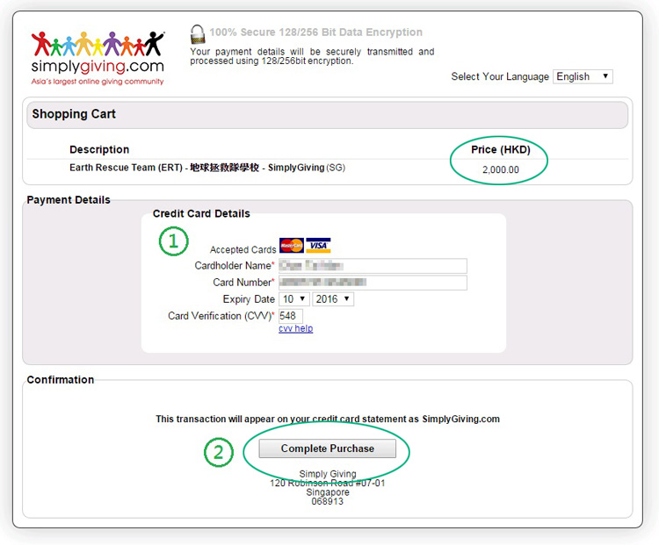The image size is (659, 545).
Task: Select the Card Verification CVV field
Action: pyautogui.click(x=291, y=316)
